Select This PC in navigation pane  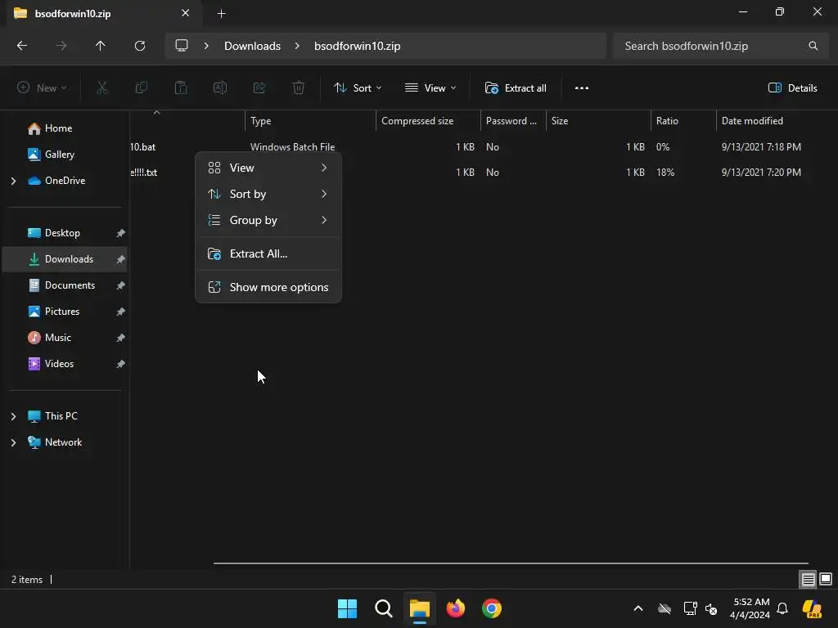coord(61,416)
